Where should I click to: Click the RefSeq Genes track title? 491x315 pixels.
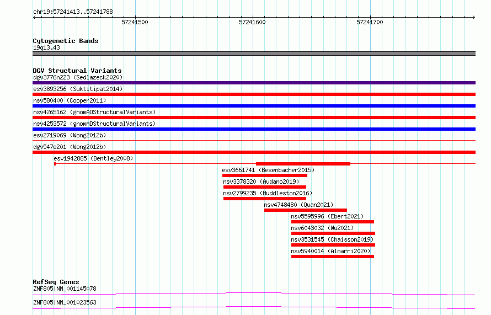[56, 282]
